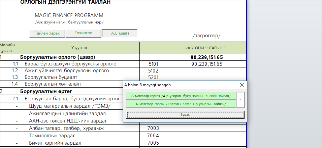Image resolution: width=322 pixels, height=148 pixels.
Task: Select the cell with code 7005
Action: (153, 143)
